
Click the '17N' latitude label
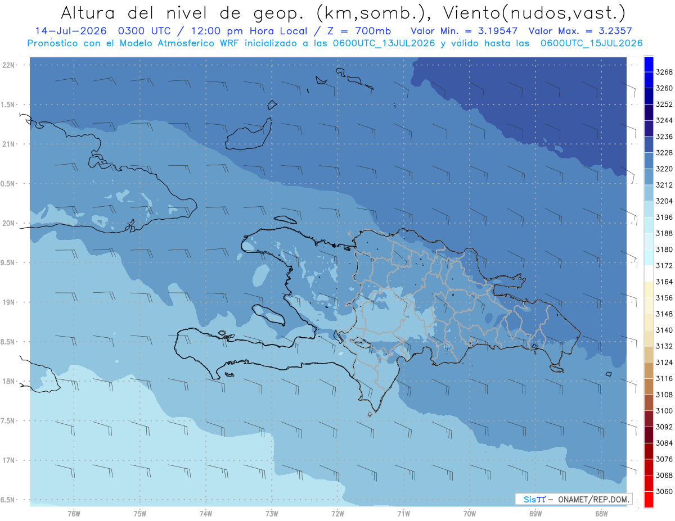tap(8, 460)
